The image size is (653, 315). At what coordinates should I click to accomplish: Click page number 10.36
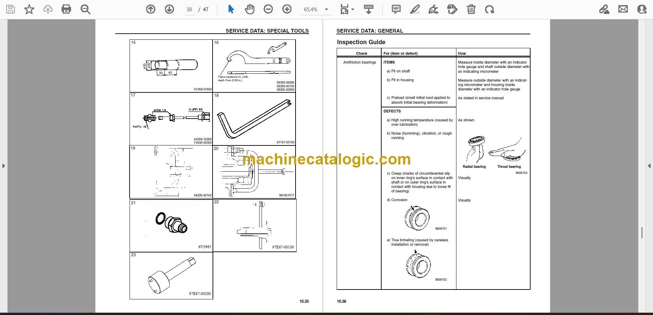pos(341,301)
